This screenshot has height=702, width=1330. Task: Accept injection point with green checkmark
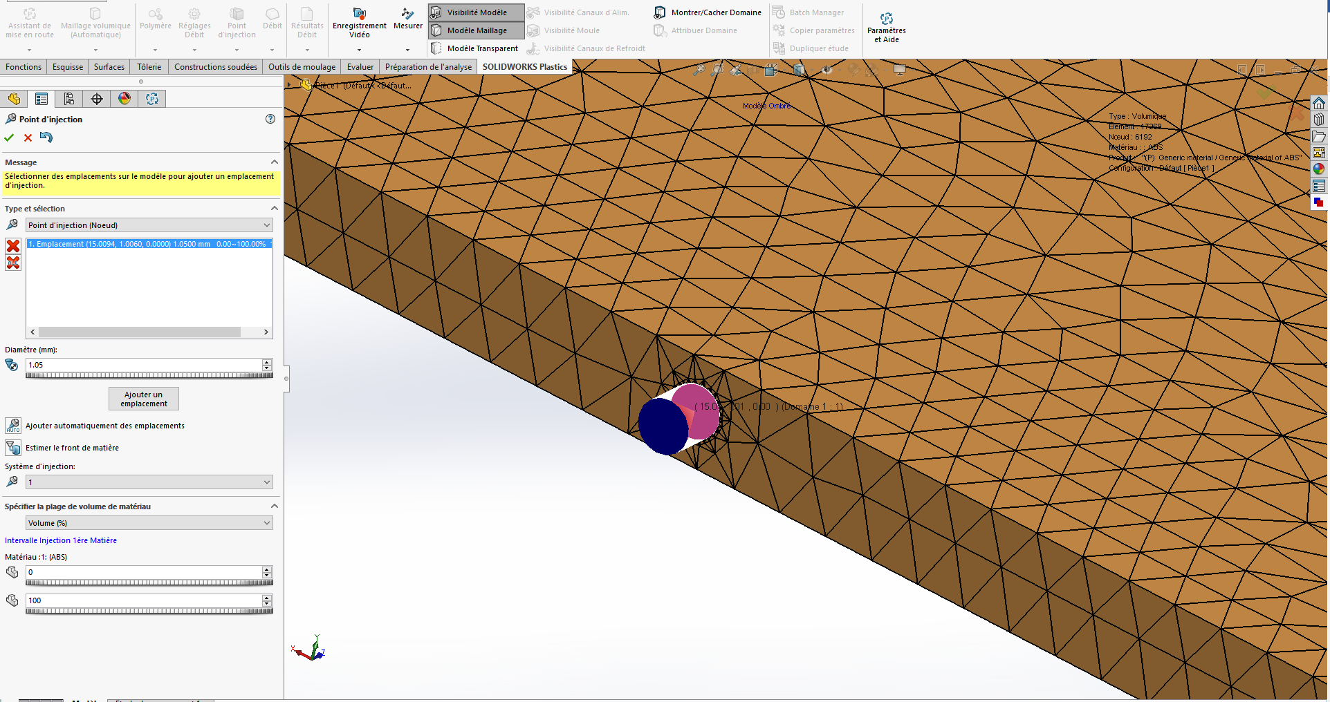pyautogui.click(x=9, y=137)
